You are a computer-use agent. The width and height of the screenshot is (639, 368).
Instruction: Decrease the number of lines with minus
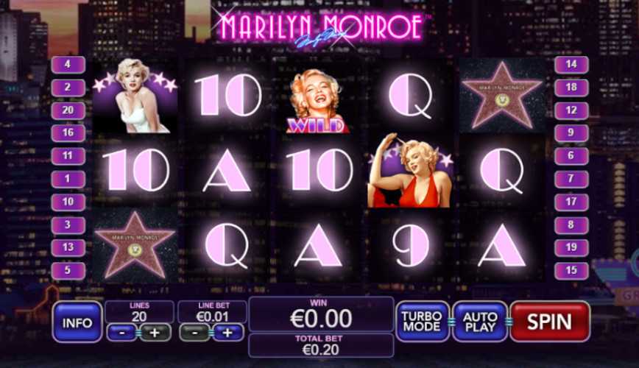tap(122, 333)
